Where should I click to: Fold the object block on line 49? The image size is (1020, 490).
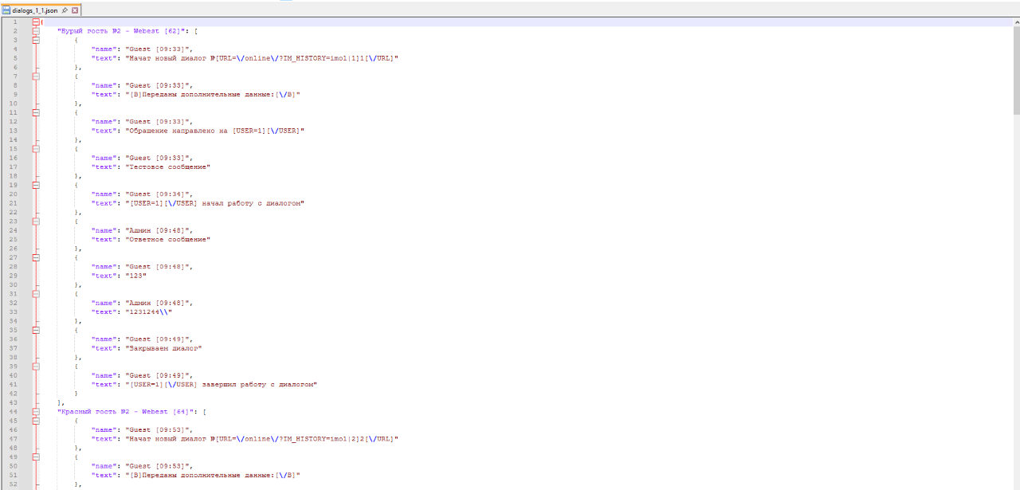(35, 457)
